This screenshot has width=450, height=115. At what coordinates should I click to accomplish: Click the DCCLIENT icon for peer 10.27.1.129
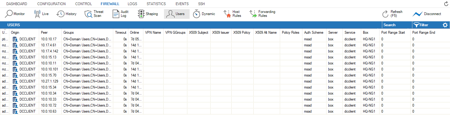[x=15, y=81]
